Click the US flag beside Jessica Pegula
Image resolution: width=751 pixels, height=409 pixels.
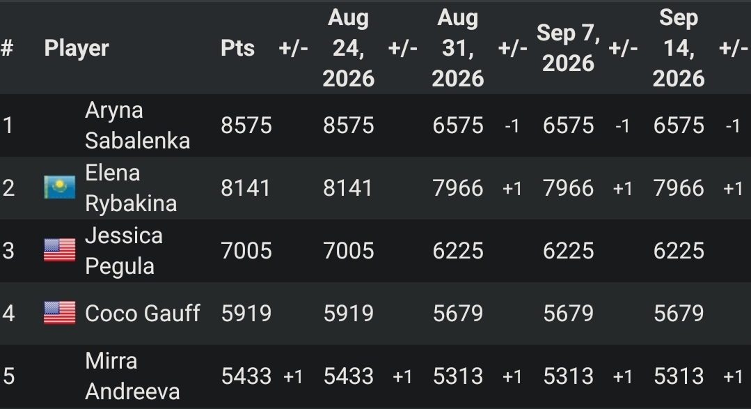(59, 250)
